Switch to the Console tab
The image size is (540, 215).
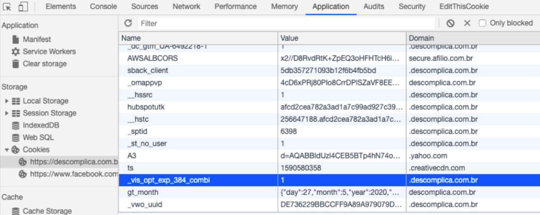[103, 6]
